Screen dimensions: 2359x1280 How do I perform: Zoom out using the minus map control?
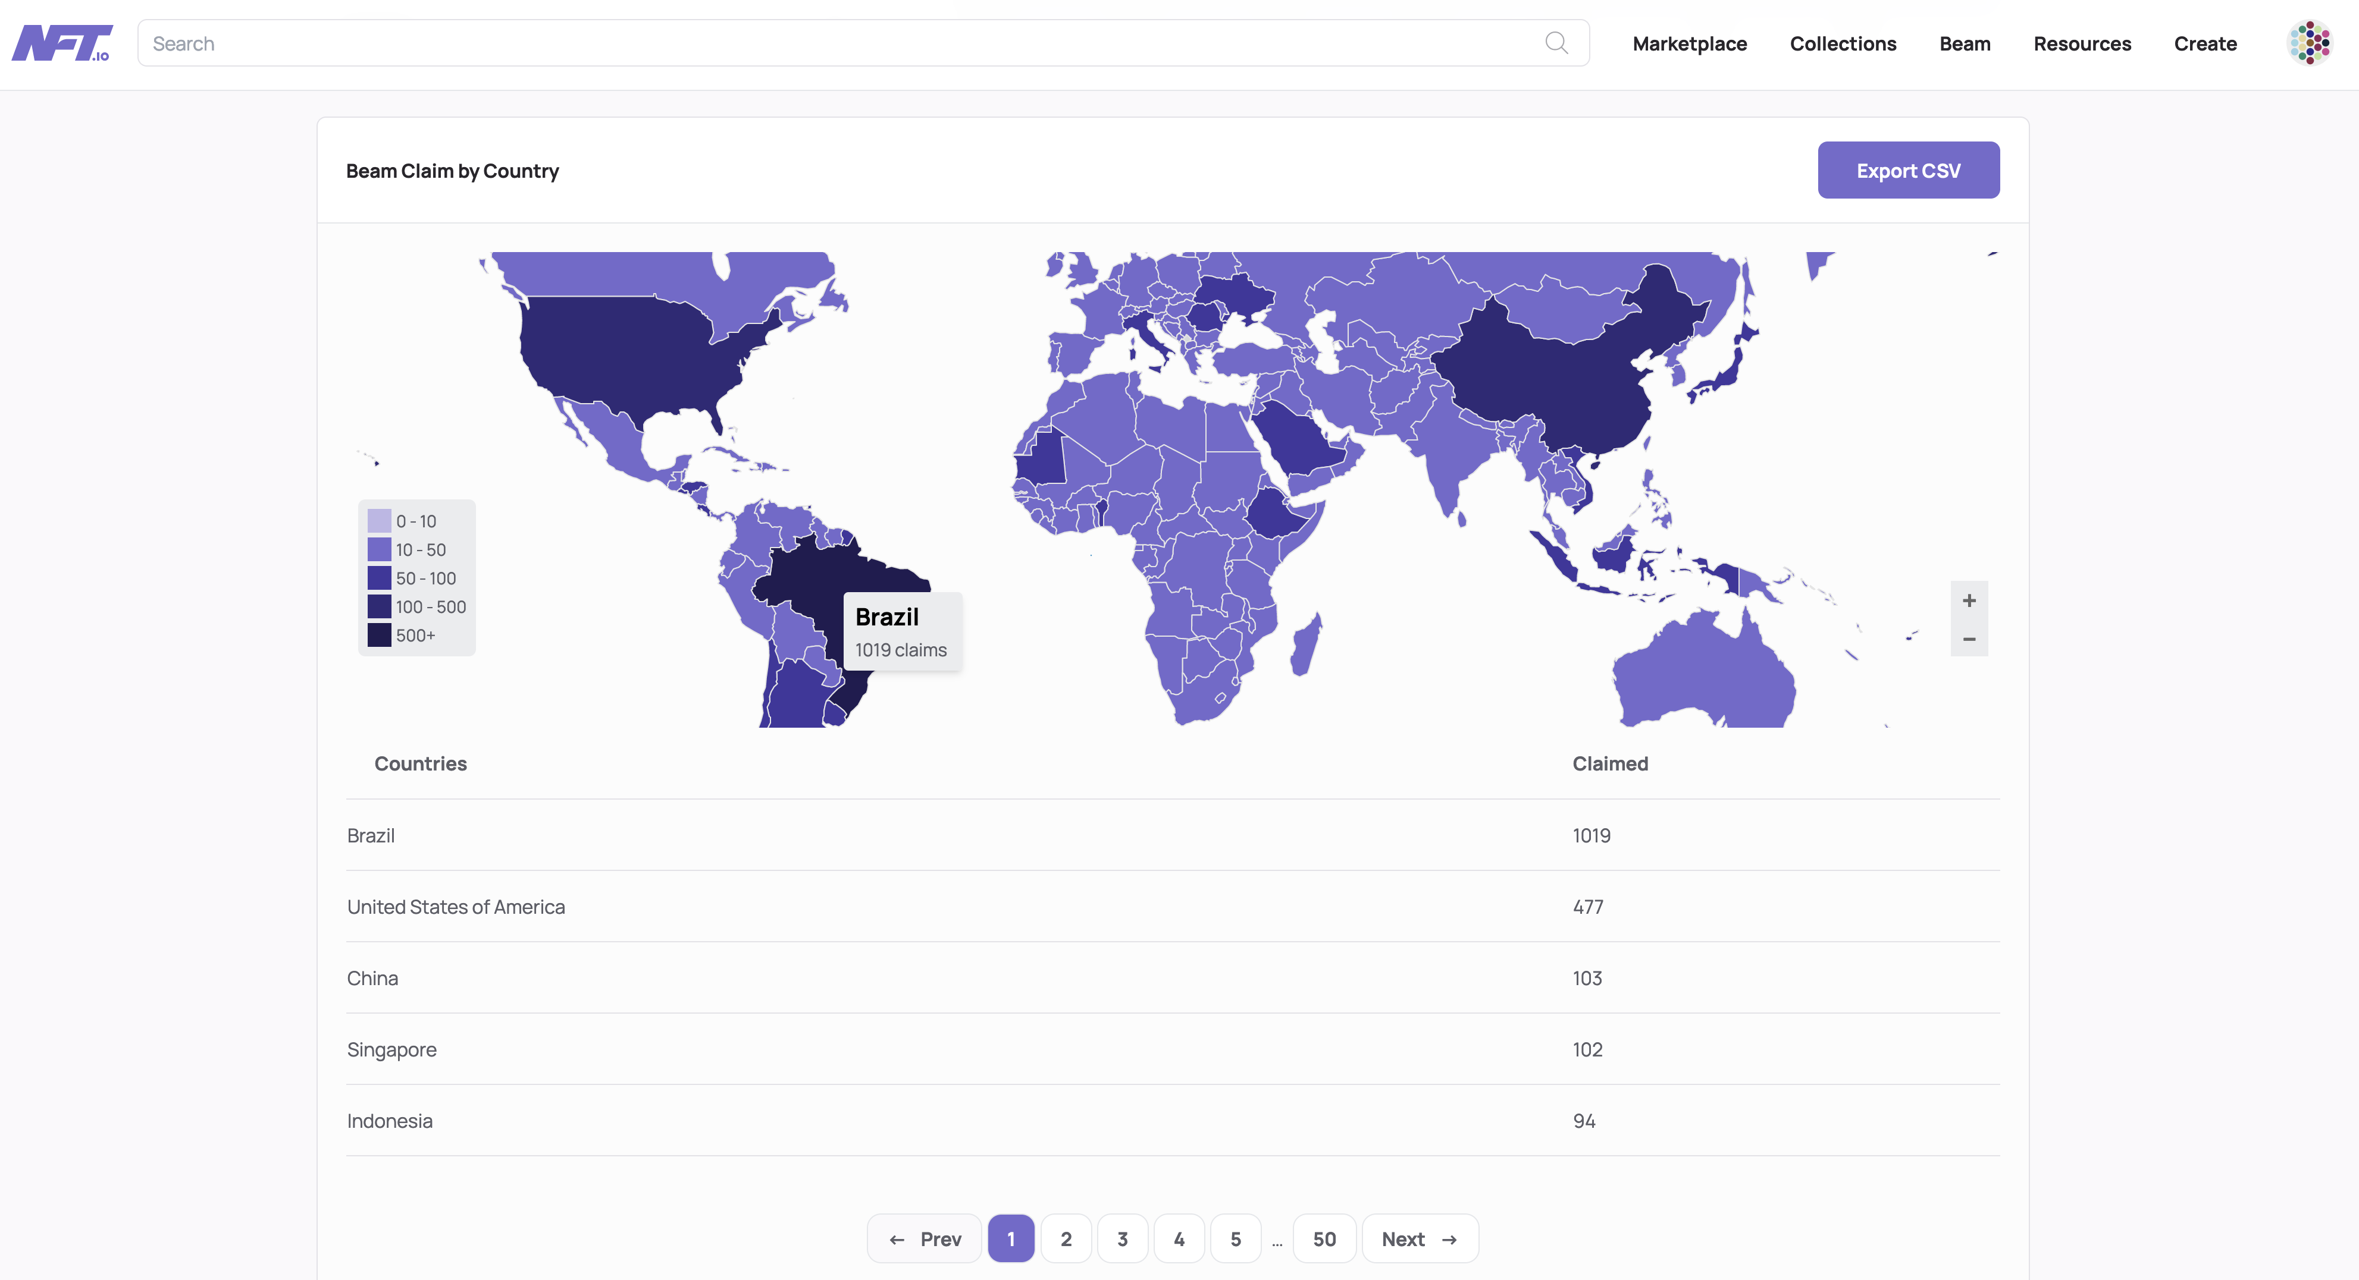point(1968,639)
